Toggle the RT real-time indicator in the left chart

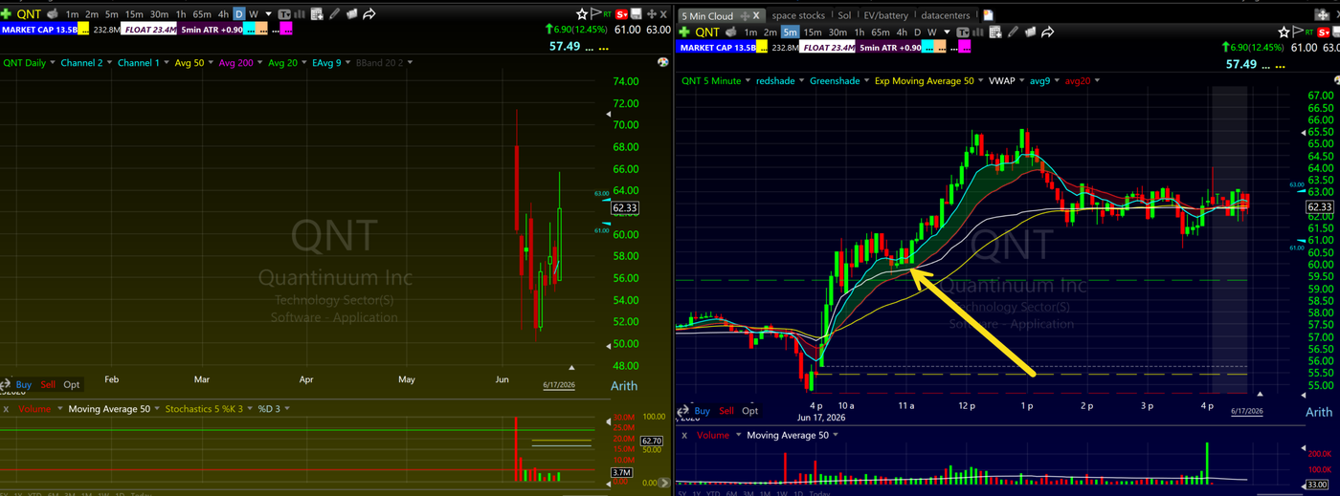click(608, 14)
